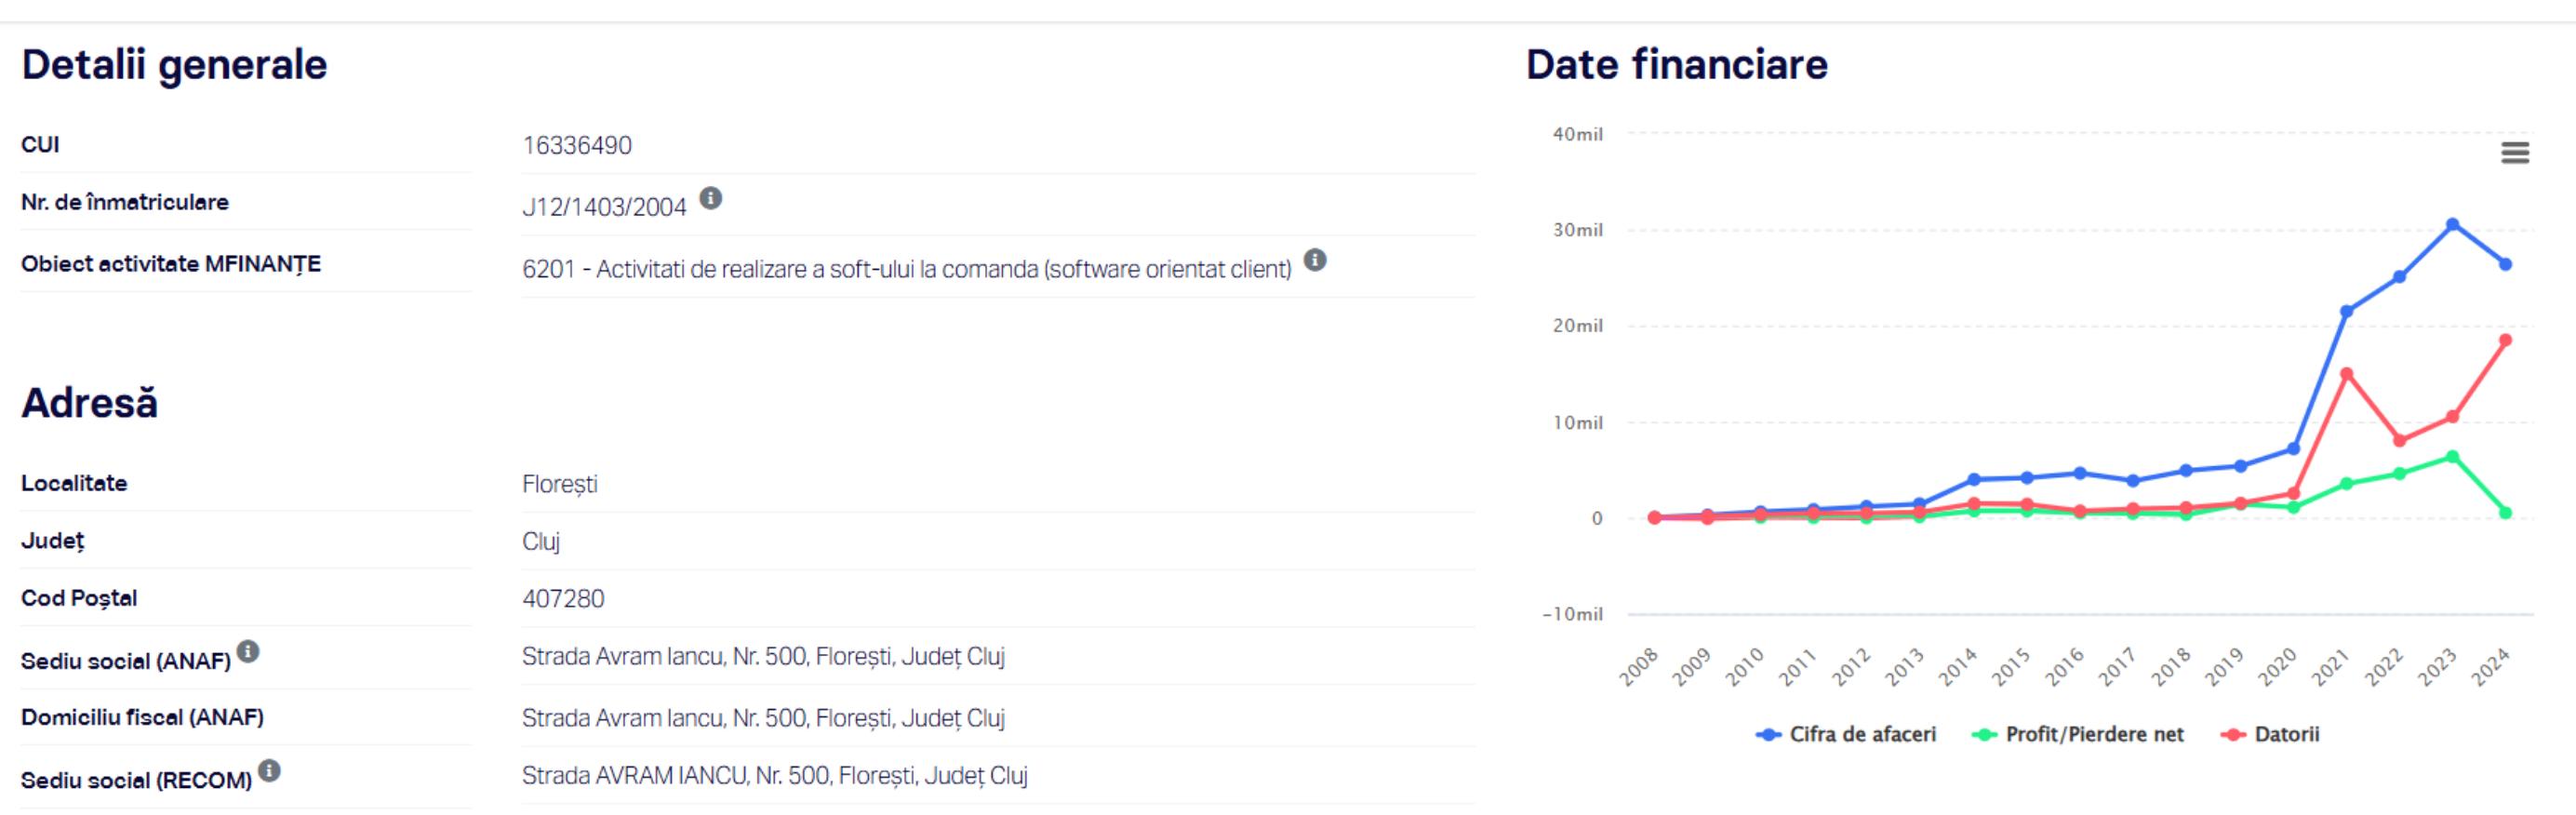
Task: Click info icon beside J12/1403/2004 registration number
Action: click(710, 198)
